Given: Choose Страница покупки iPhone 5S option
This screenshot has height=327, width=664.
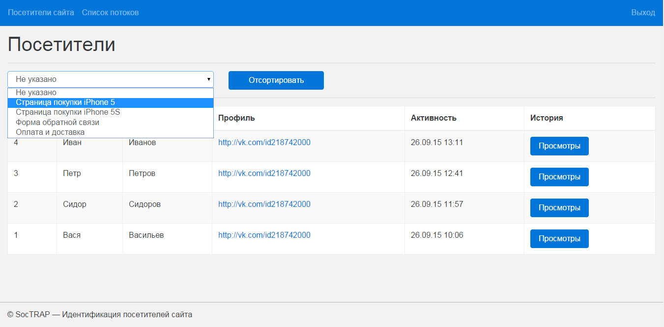Looking at the screenshot, I should coord(68,112).
